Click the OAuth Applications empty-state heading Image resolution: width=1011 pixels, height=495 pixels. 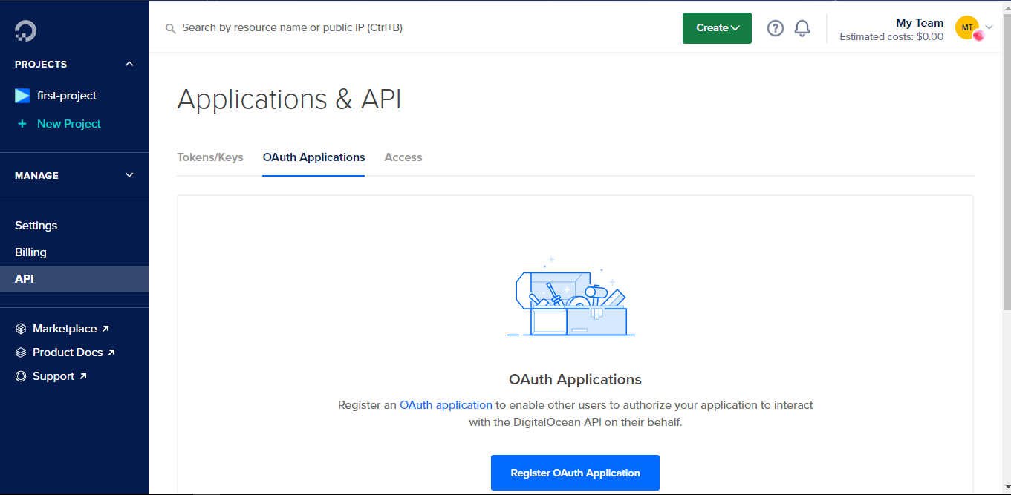click(575, 379)
